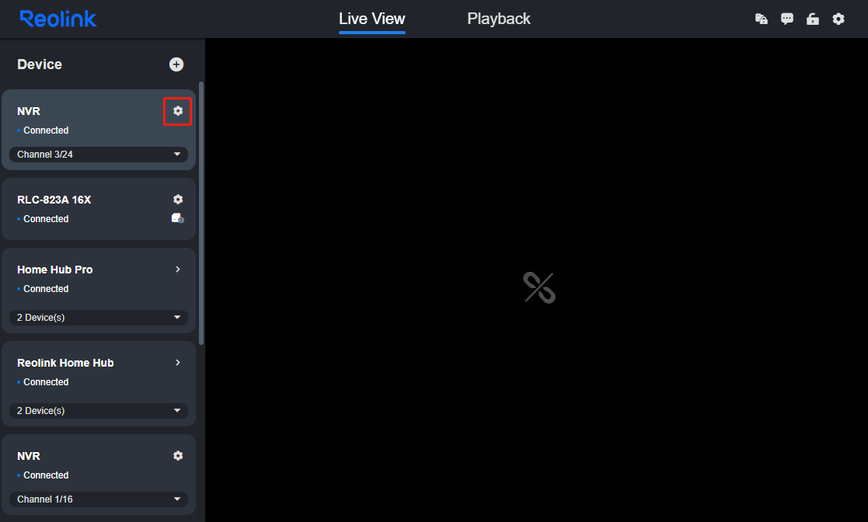Open Home Hub Pro with the chevron arrow
Image resolution: width=868 pixels, height=522 pixels.
[x=178, y=269]
